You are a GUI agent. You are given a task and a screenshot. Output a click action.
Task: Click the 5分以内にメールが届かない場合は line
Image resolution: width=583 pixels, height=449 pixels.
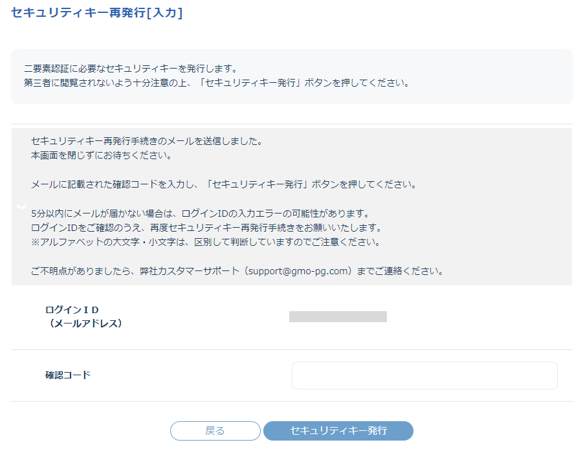pyautogui.click(x=201, y=214)
